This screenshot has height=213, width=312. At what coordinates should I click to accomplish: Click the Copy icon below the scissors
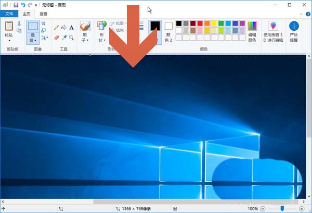click(19, 31)
